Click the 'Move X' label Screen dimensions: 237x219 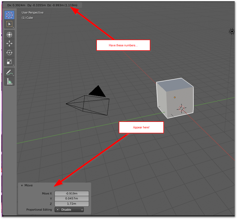click(x=47, y=193)
